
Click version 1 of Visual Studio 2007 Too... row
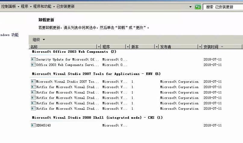coord(132,82)
